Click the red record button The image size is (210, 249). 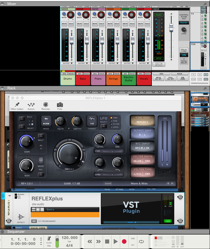pyautogui.click(x=124, y=242)
